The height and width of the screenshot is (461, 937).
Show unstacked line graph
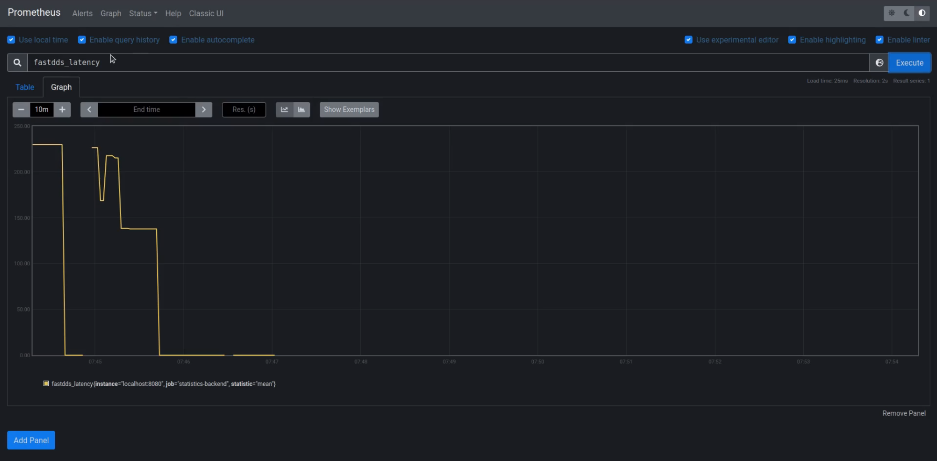[x=284, y=110]
